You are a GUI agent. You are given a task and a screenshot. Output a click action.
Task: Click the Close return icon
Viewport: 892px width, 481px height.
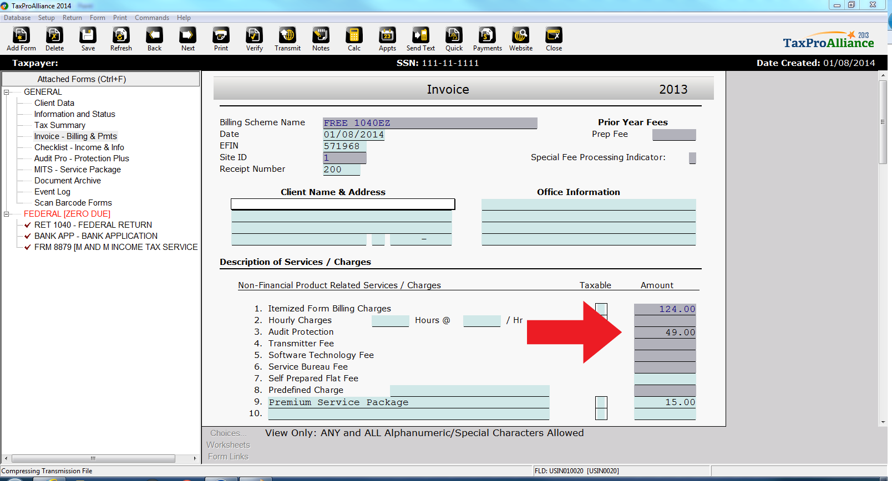554,39
